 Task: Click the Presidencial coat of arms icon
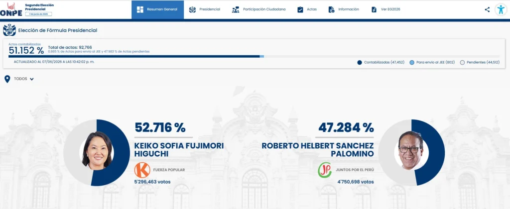[x=192, y=9]
